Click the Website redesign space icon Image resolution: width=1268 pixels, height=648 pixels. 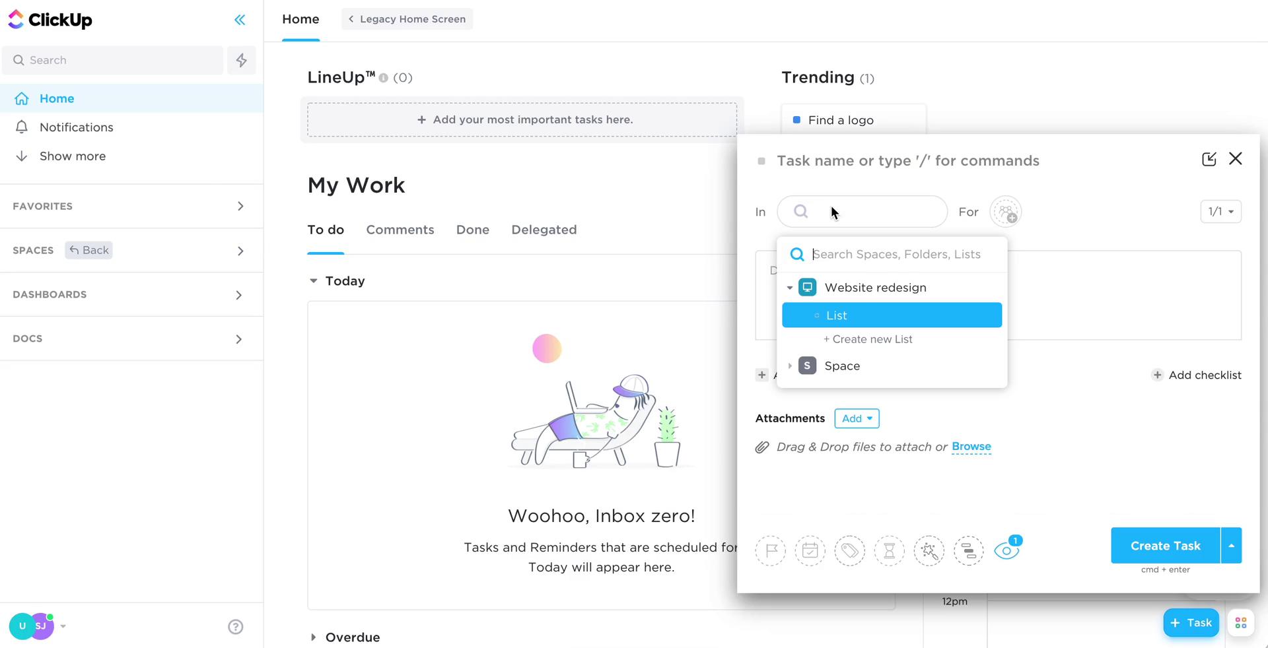pos(808,288)
